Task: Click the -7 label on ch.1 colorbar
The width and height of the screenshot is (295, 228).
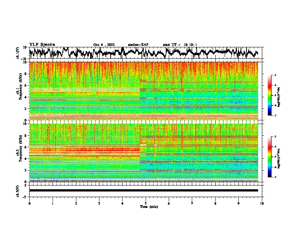Action: click(275, 115)
